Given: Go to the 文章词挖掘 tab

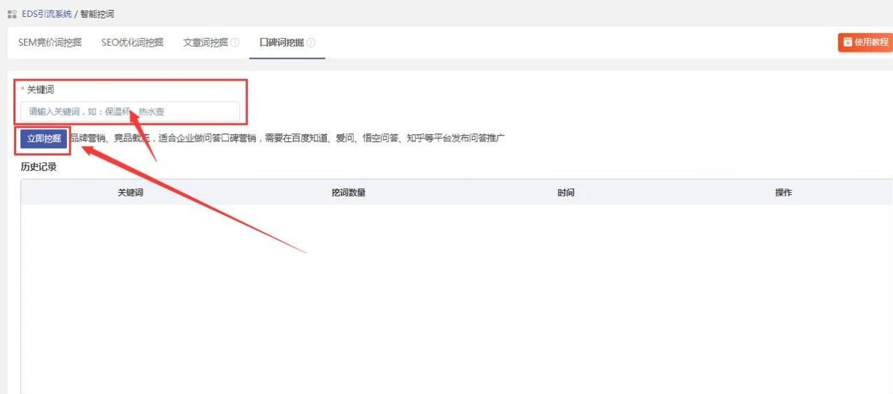Looking at the screenshot, I should (x=205, y=42).
